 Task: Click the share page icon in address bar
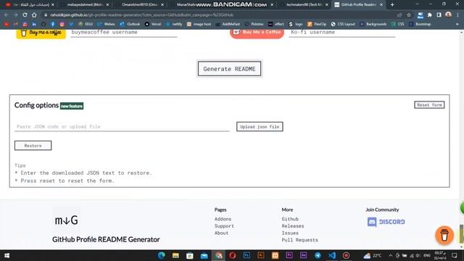pyautogui.click(x=399, y=14)
